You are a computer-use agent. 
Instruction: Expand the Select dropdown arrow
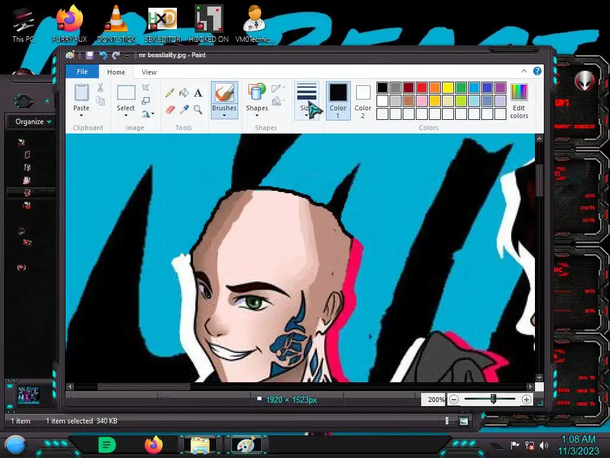126,115
